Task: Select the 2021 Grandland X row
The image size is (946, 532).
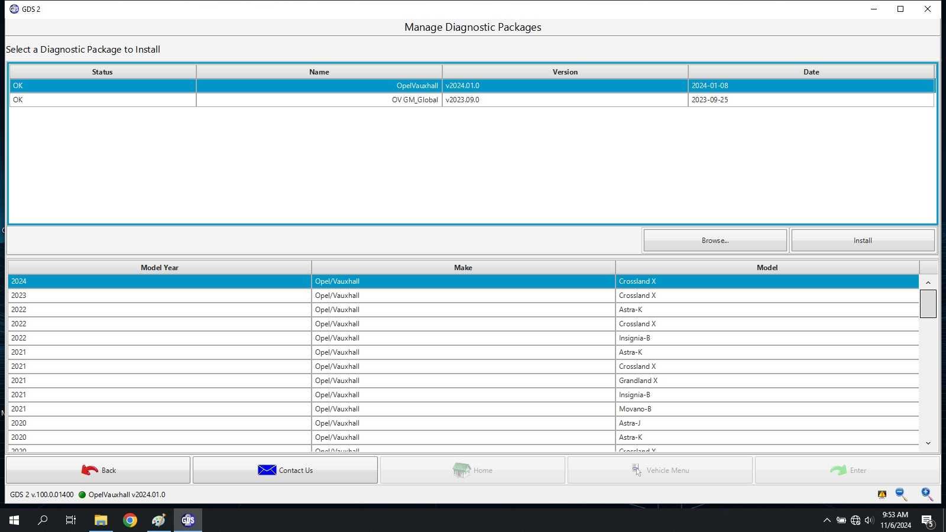Action: 464,381
